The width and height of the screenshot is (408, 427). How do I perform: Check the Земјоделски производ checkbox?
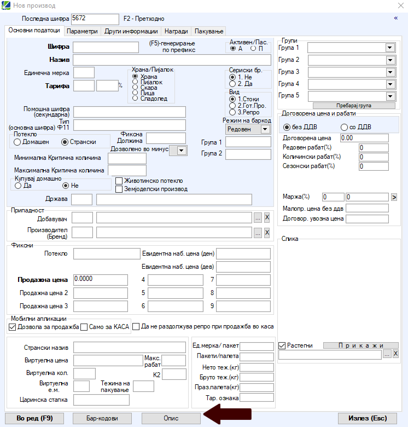pos(119,189)
